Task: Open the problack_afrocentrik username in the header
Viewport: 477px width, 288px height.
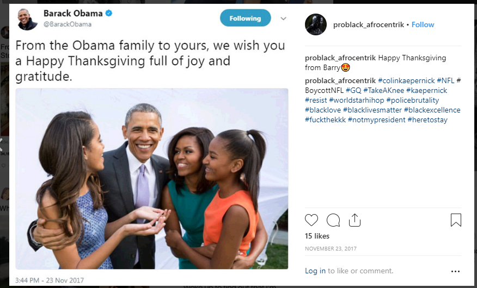Action: click(368, 24)
